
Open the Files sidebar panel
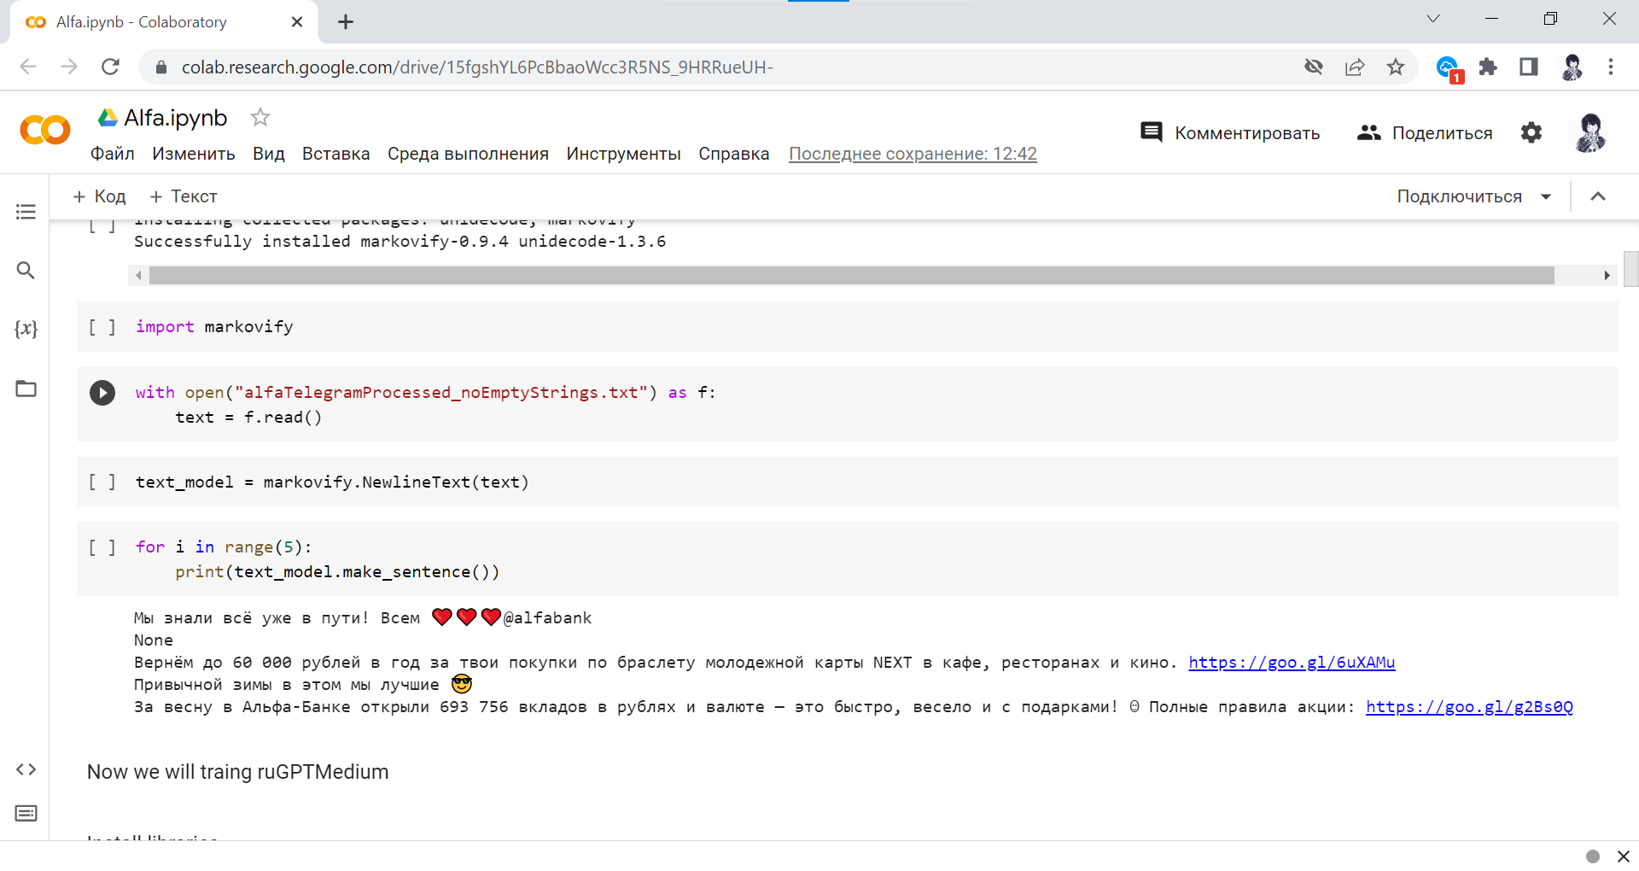26,389
